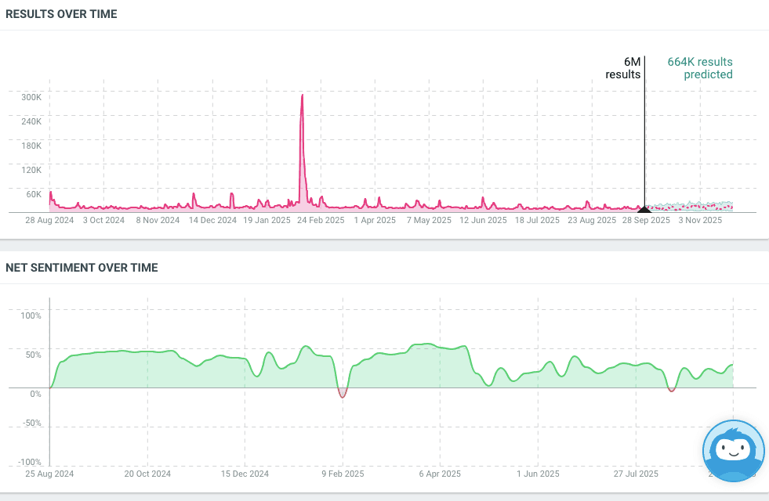Click the "664K results predicted" label

click(700, 68)
